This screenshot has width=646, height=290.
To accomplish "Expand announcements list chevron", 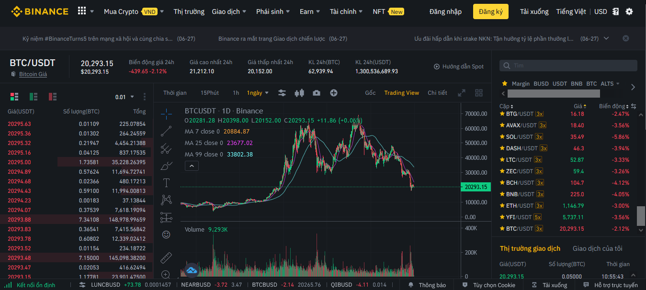I will [x=606, y=38].
